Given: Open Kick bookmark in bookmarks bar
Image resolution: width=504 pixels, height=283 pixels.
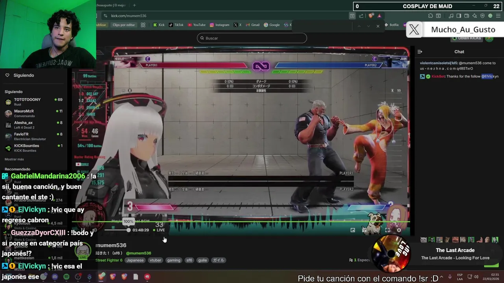Looking at the screenshot, I should tap(159, 25).
